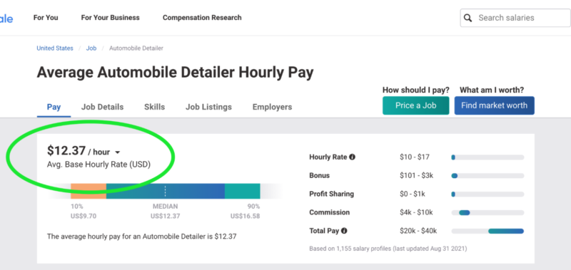Switch to the Skills tab
Image resolution: width=571 pixels, height=270 pixels.
pos(154,107)
